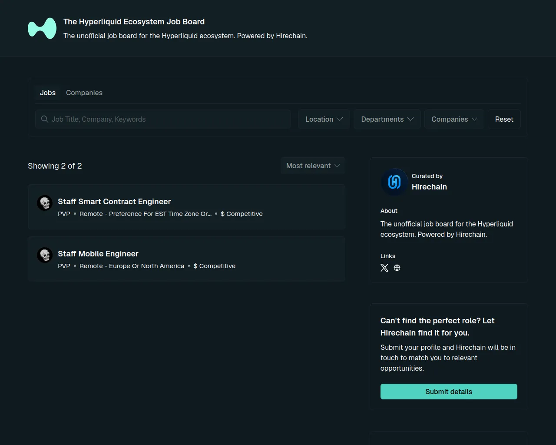Switch to the Jobs tab
Screen dimensions: 556x445
(x=48, y=93)
